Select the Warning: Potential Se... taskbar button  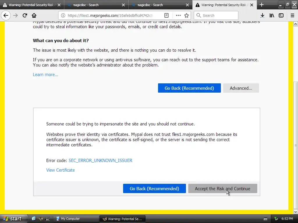pyautogui.click(x=123, y=219)
